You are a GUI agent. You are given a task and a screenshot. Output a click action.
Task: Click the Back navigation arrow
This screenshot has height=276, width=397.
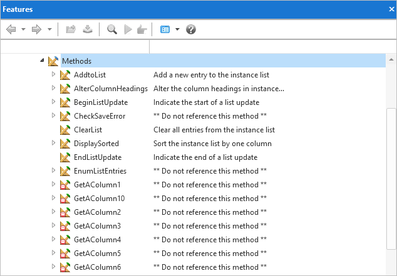[11, 29]
